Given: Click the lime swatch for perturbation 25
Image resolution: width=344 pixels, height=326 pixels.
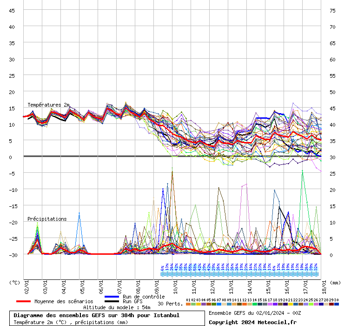Looking at the screenshot, I should (x=311, y=304).
